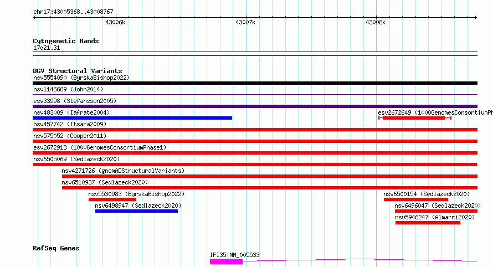The width and height of the screenshot is (493, 267).
Task: Click the 43006k ruler tick label
Action: pos(115,22)
